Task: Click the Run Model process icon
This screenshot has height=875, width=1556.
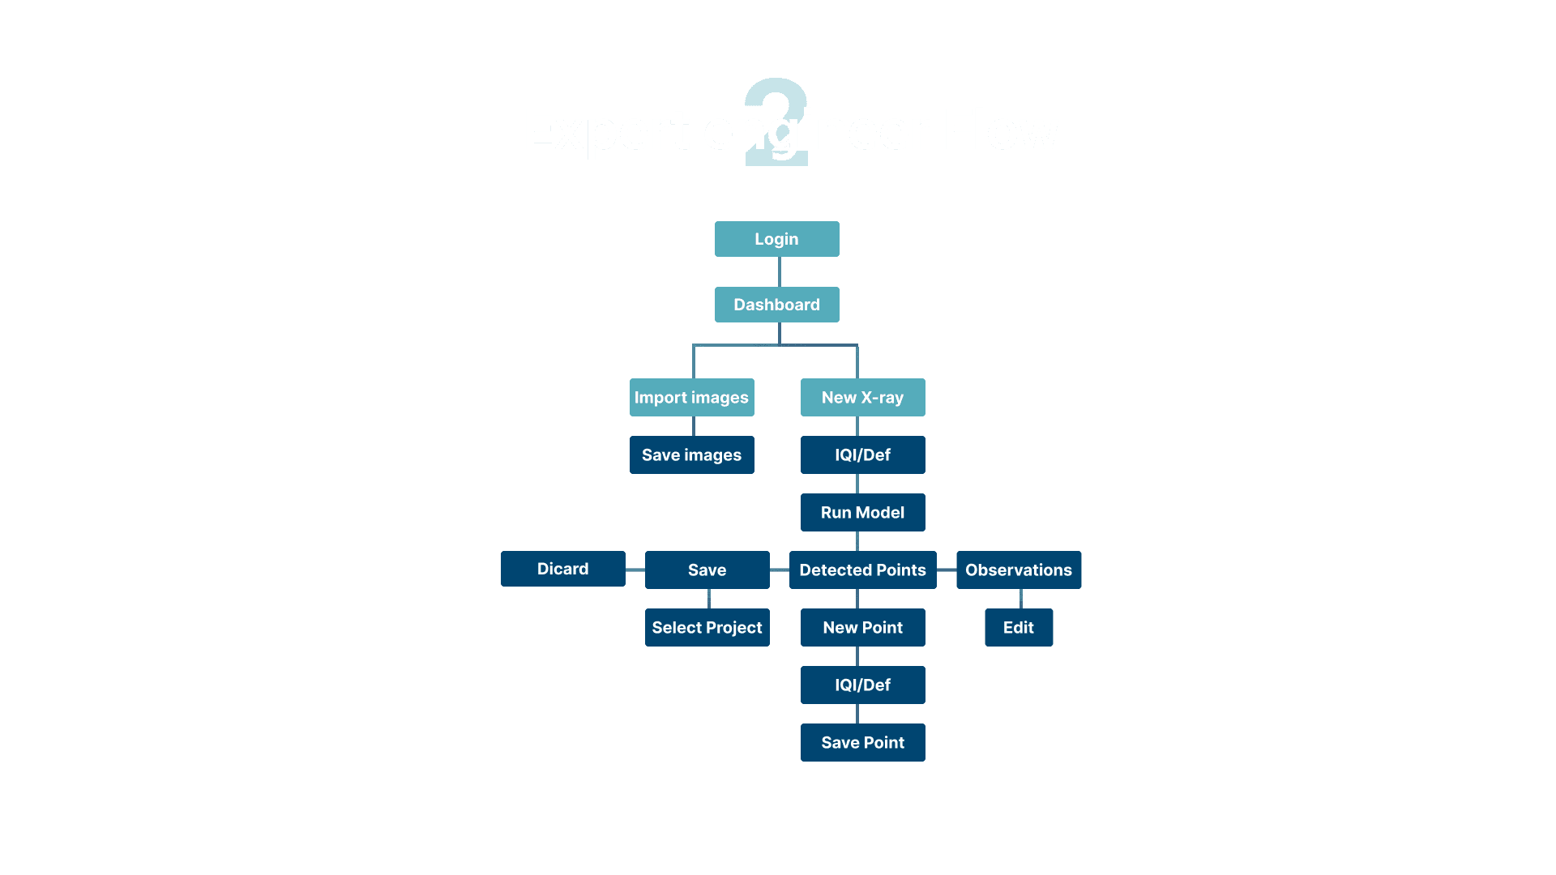Action: coord(862,512)
